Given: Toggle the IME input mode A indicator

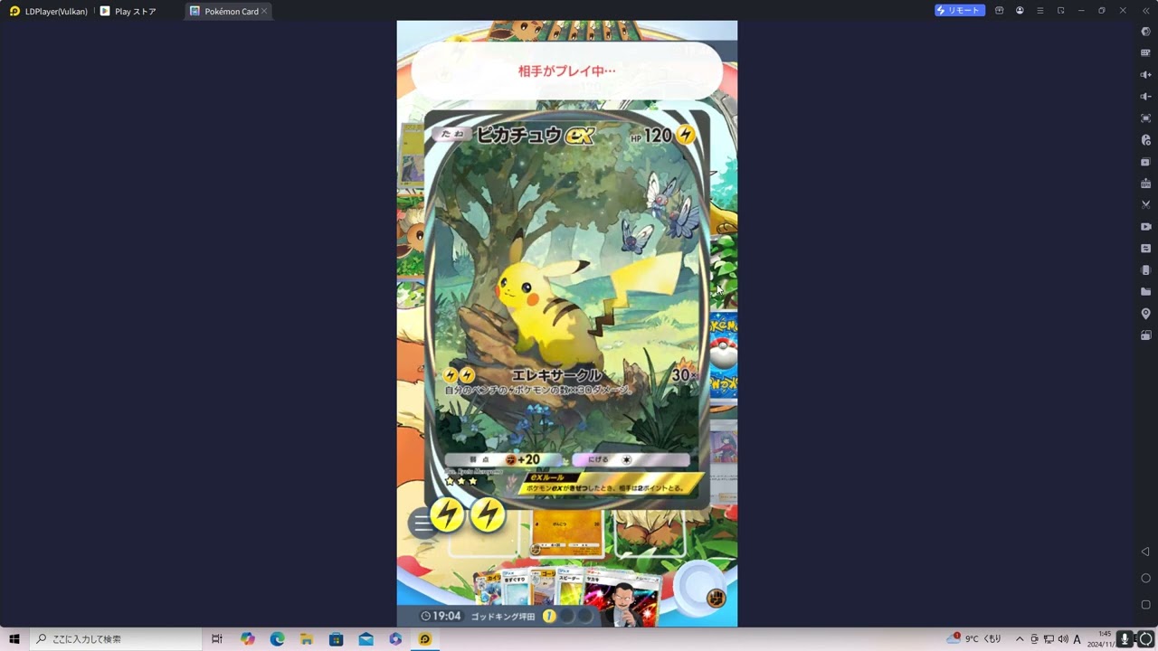Looking at the screenshot, I should 1077,639.
